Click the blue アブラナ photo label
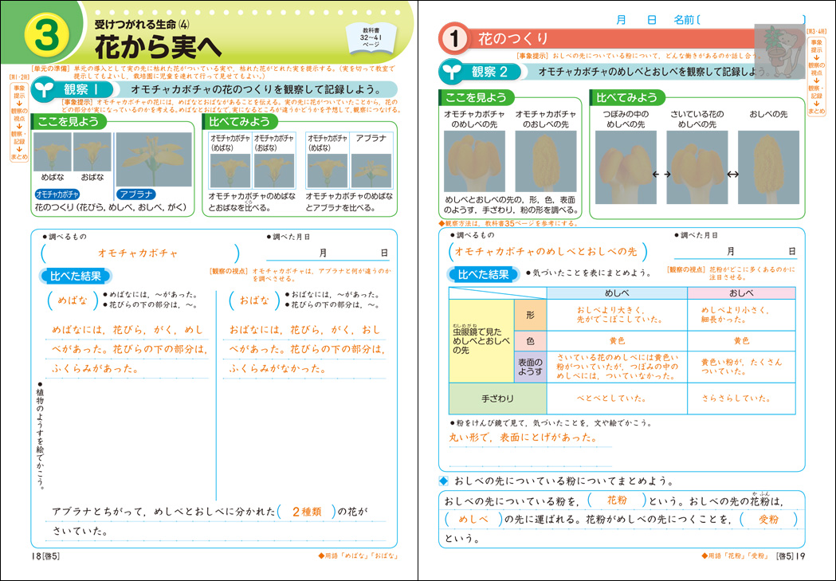Screen dimensions: 836x581 tap(136, 194)
